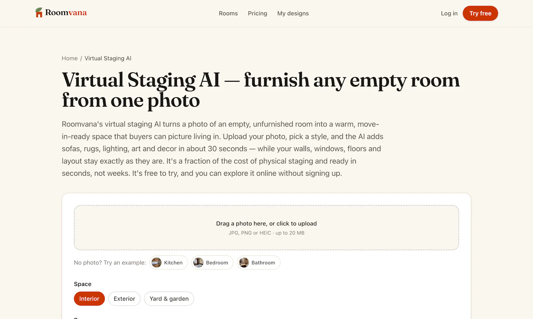
Task: Select the Exterior space option
Action: coord(124,299)
